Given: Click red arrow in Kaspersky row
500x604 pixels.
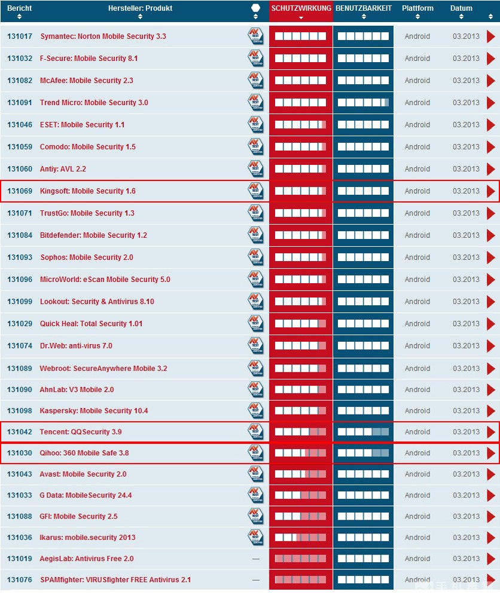Looking at the screenshot, I should [x=491, y=410].
